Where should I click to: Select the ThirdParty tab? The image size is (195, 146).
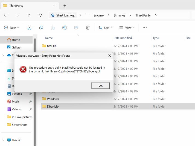point(30,5)
